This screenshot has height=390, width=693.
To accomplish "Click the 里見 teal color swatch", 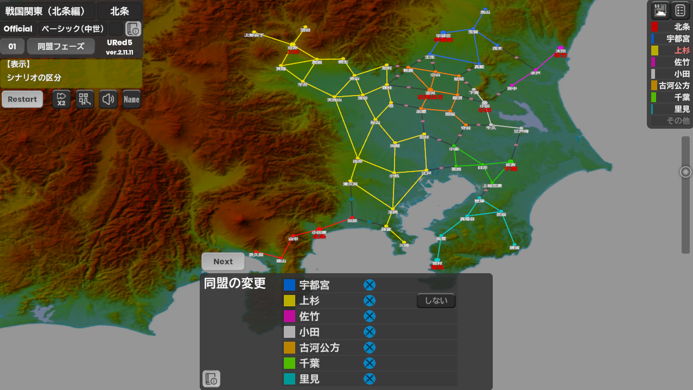I will click(290, 379).
